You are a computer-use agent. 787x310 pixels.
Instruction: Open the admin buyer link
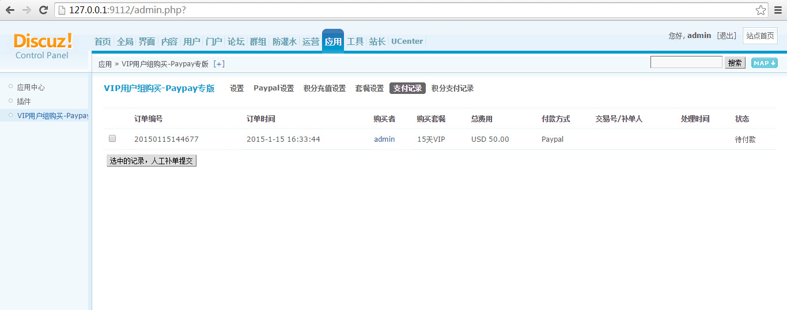click(384, 139)
